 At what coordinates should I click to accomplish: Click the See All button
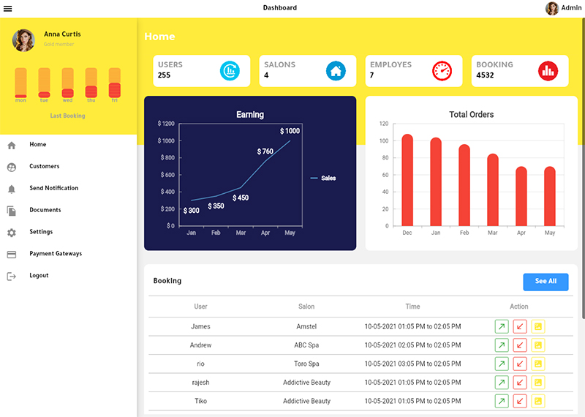(x=546, y=282)
